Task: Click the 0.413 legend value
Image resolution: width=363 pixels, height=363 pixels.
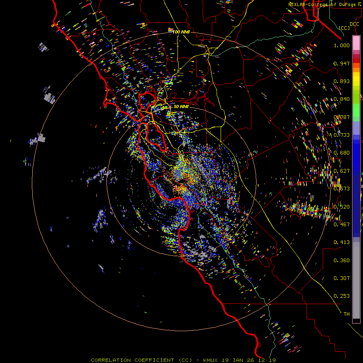Action: click(x=342, y=242)
